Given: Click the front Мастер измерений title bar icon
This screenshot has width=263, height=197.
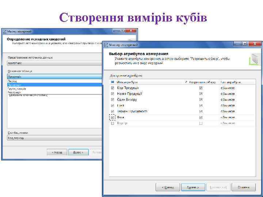Looking at the screenshot, I should [x=106, y=45].
